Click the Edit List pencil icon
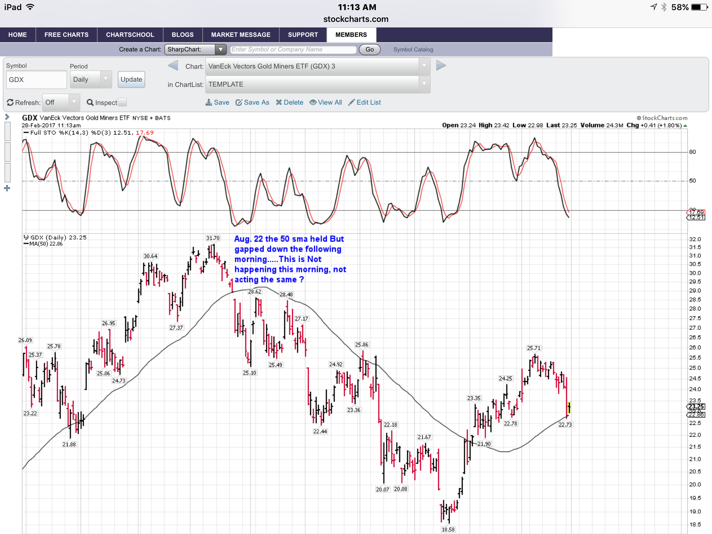This screenshot has width=712, height=534. point(351,102)
